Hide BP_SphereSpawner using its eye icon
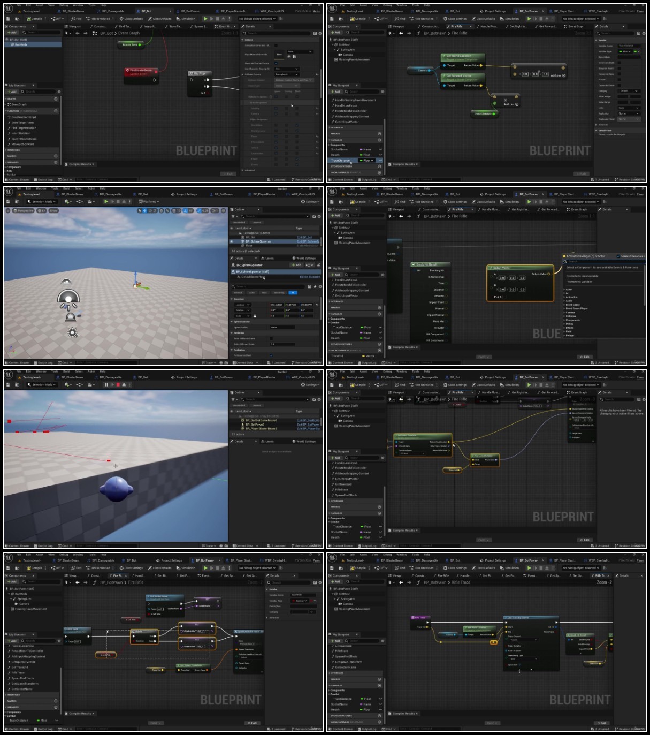The width and height of the screenshot is (650, 735). (232, 241)
